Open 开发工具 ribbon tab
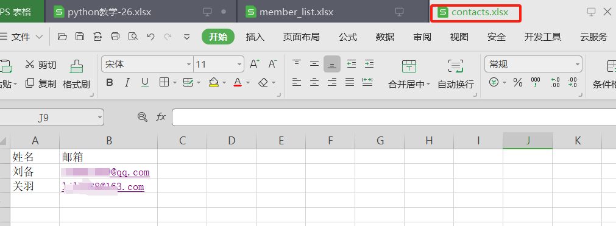The height and width of the screenshot is (226, 616). tap(542, 37)
